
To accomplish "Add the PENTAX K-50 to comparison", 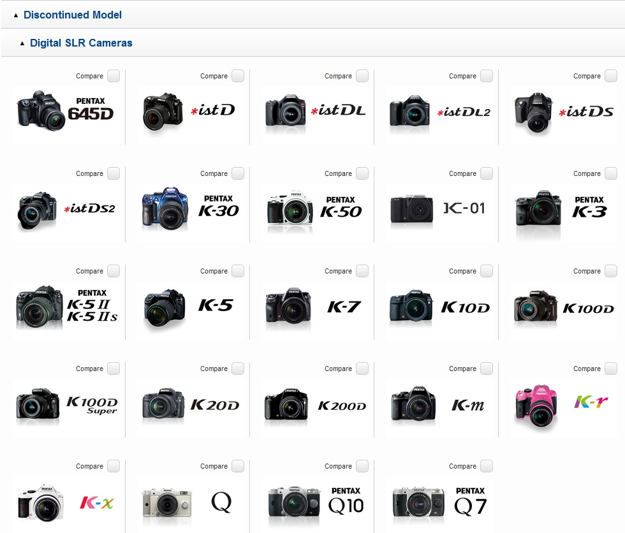I will tap(362, 173).
